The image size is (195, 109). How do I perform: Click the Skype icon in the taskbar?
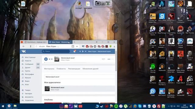click(140, 106)
